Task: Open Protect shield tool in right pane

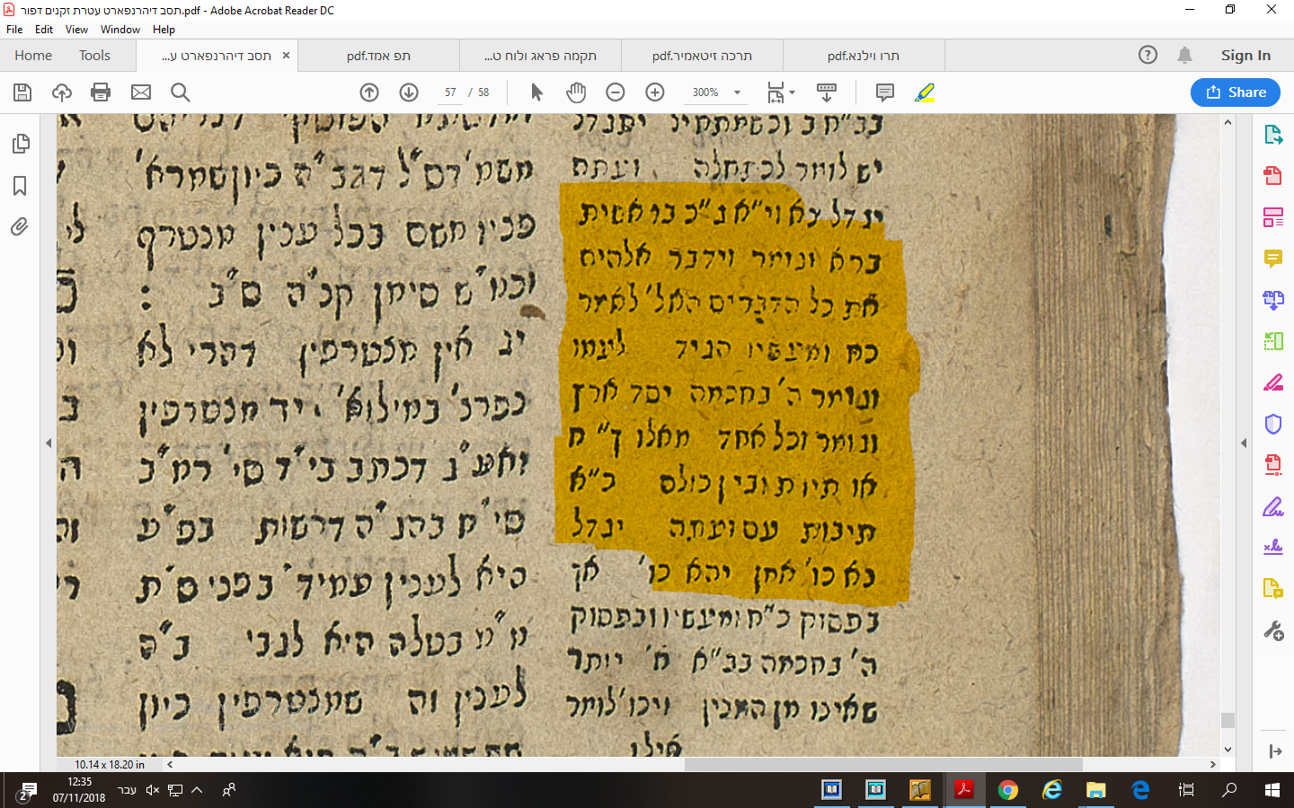Action: point(1273,424)
